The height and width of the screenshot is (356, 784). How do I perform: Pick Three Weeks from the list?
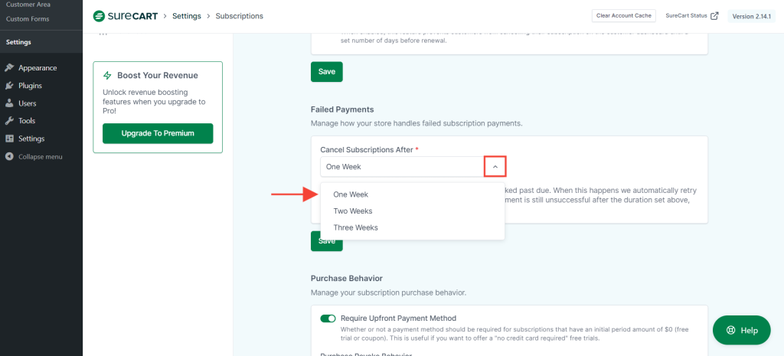point(355,227)
